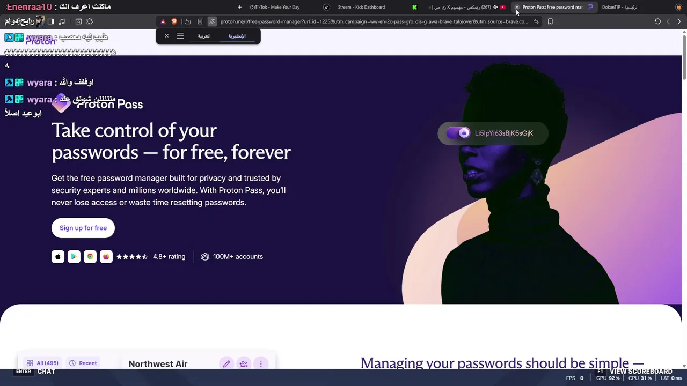Click the Brave Rewards triangle icon
The width and height of the screenshot is (687, 386).
(163, 21)
